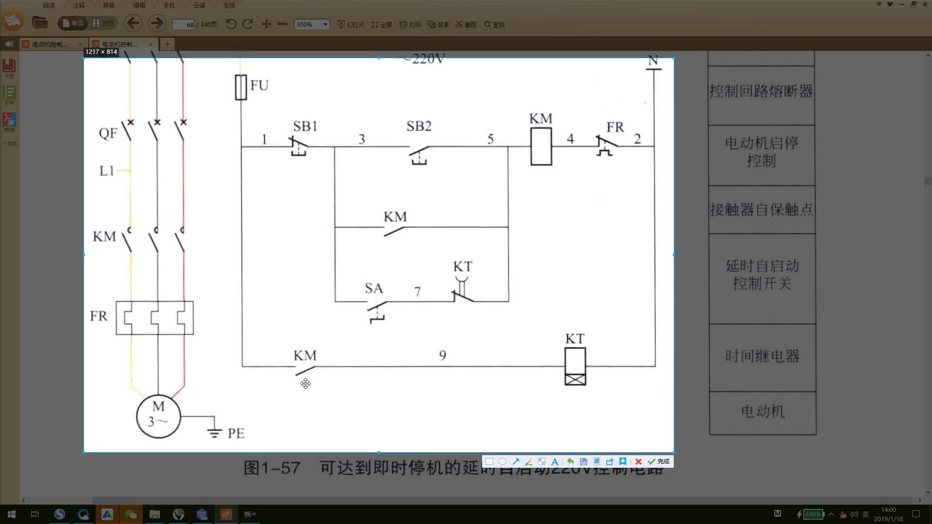
Task: Click 完成 to finish the screenshot
Action: 659,461
